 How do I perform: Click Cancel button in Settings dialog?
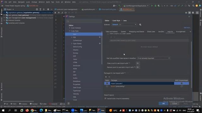tap(175, 104)
